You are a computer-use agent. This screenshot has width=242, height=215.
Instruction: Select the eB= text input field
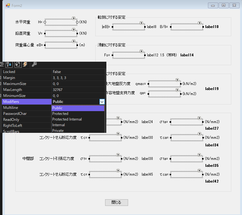click(x=61, y=45)
